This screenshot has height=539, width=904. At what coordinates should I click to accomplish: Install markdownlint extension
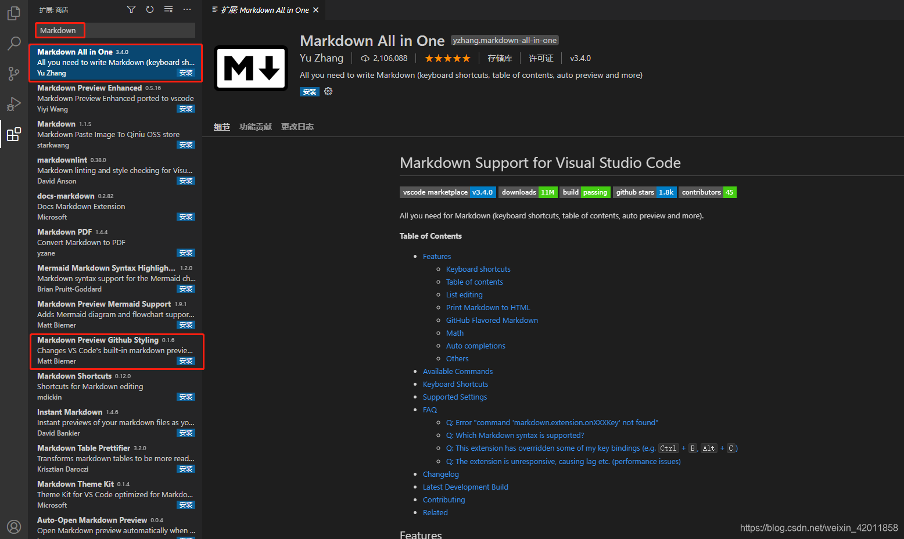[186, 181]
